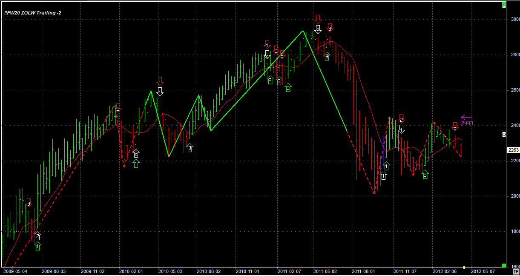Screen dimensions: 520x276
Task: Click the green square in bottom-right chart corner
Action: pyautogui.click(x=504, y=265)
